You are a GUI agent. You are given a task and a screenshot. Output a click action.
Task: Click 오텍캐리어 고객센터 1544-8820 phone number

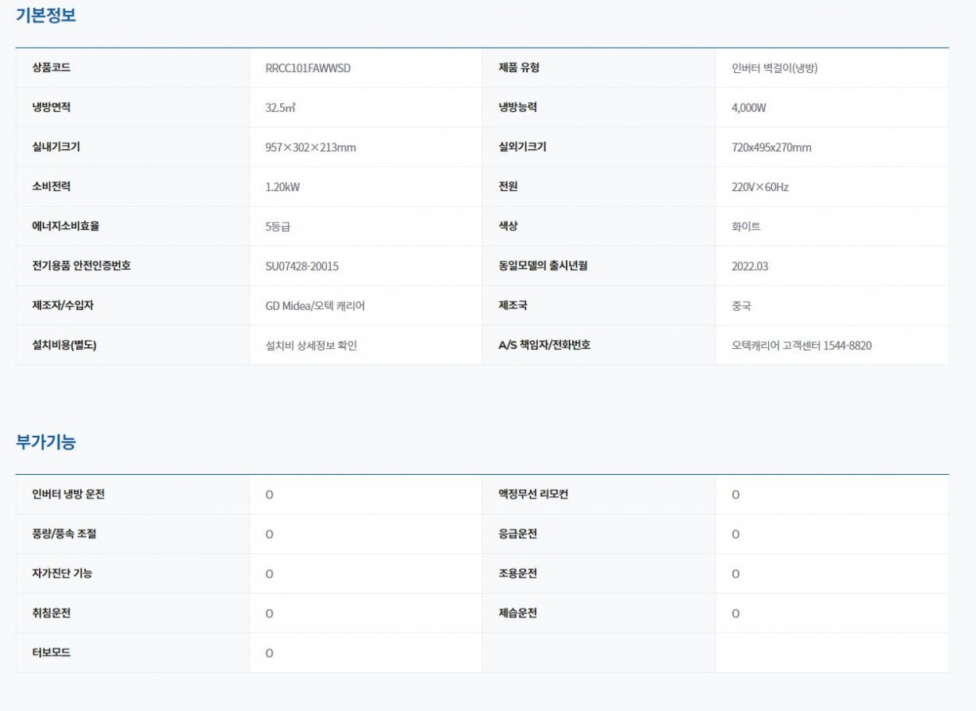pyautogui.click(x=801, y=346)
